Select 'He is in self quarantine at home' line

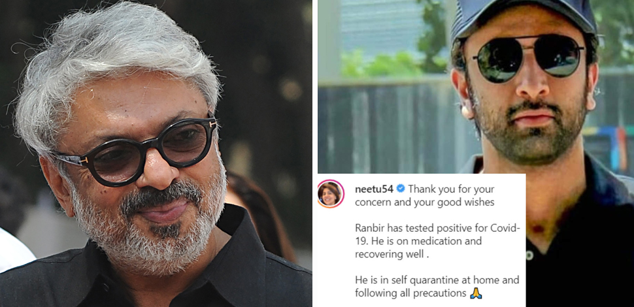[x=437, y=280]
